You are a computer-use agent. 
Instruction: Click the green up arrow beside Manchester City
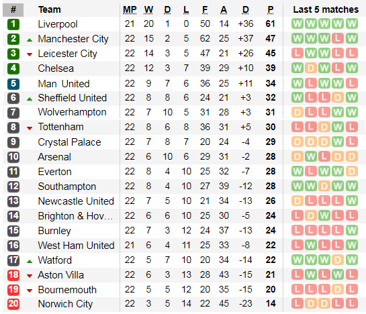point(30,40)
